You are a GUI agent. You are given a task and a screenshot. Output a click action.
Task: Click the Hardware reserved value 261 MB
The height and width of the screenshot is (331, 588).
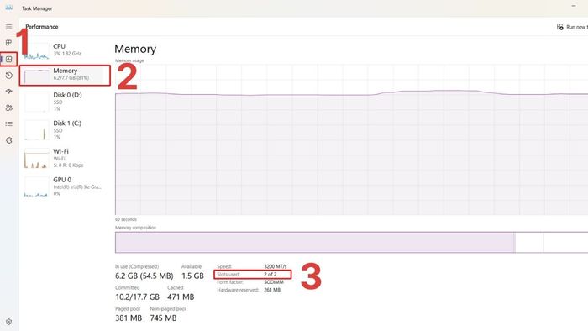pos(272,290)
